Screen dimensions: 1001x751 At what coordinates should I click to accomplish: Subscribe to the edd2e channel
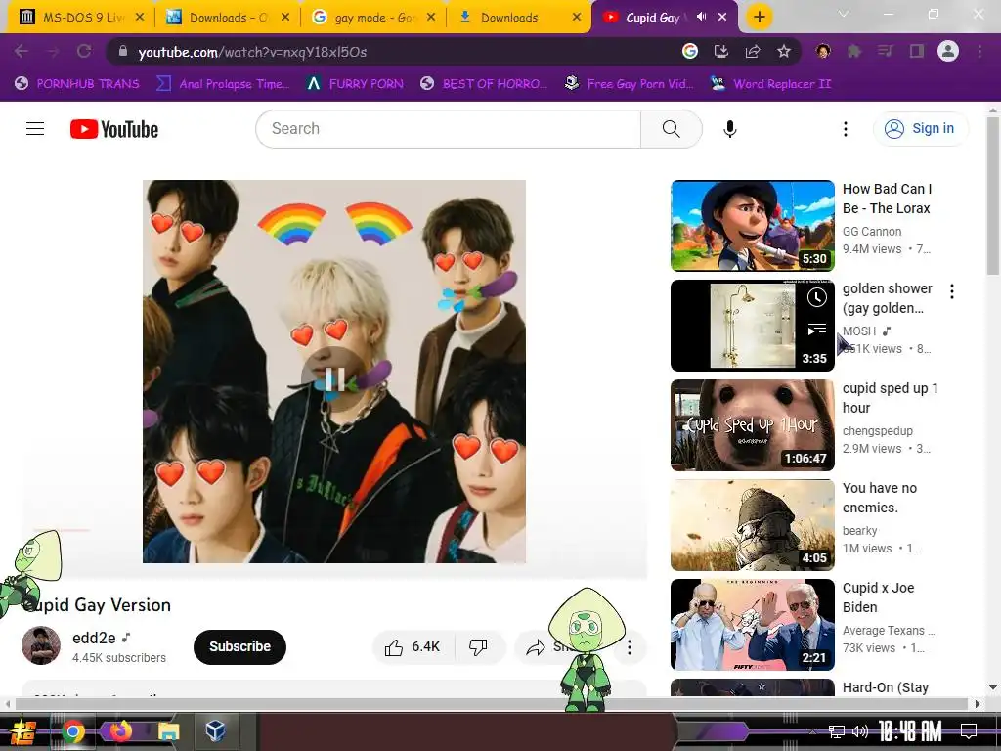coord(239,647)
